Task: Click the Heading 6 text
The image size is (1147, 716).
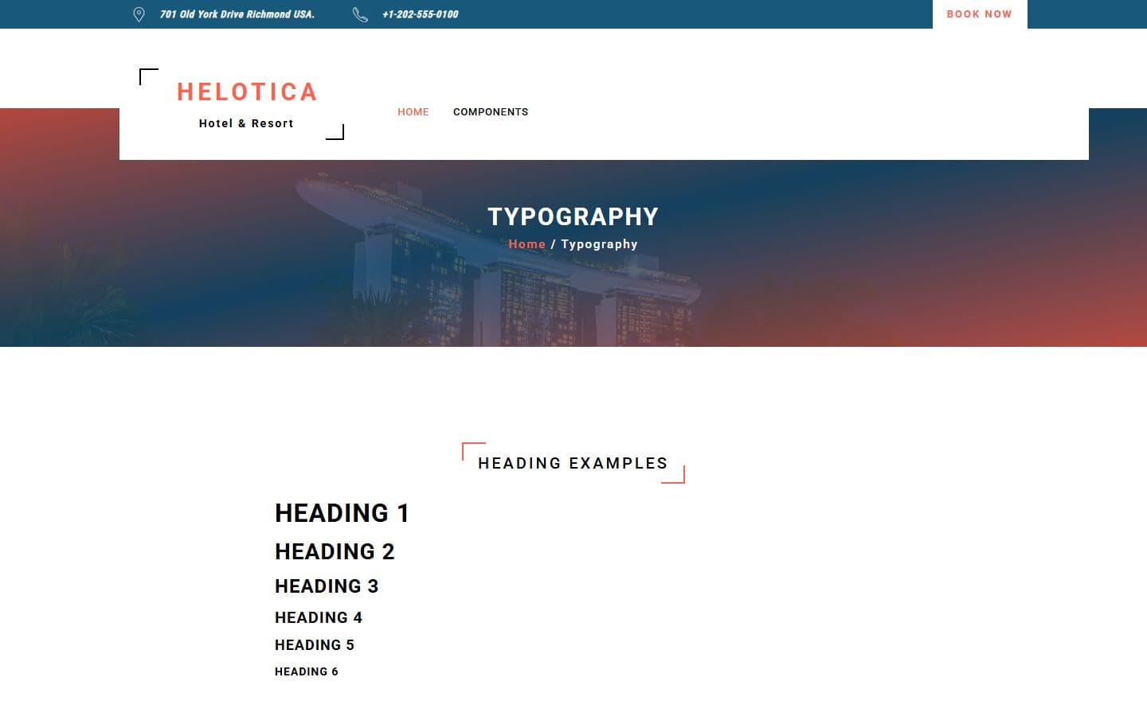Action: (x=307, y=671)
